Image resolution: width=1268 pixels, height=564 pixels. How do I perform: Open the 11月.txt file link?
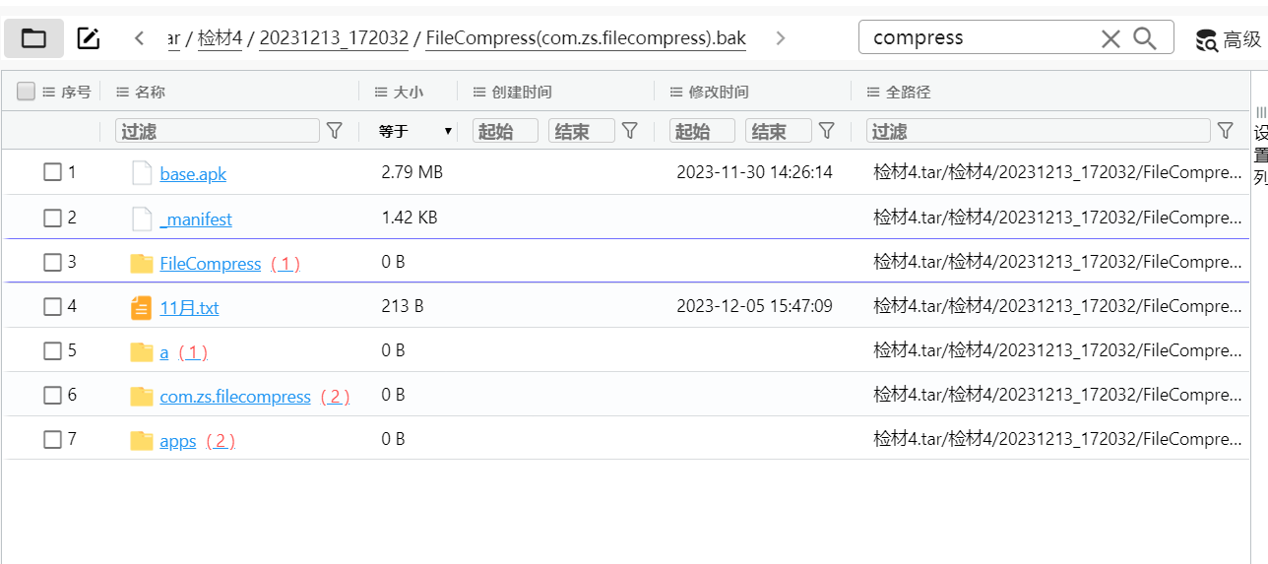(189, 308)
